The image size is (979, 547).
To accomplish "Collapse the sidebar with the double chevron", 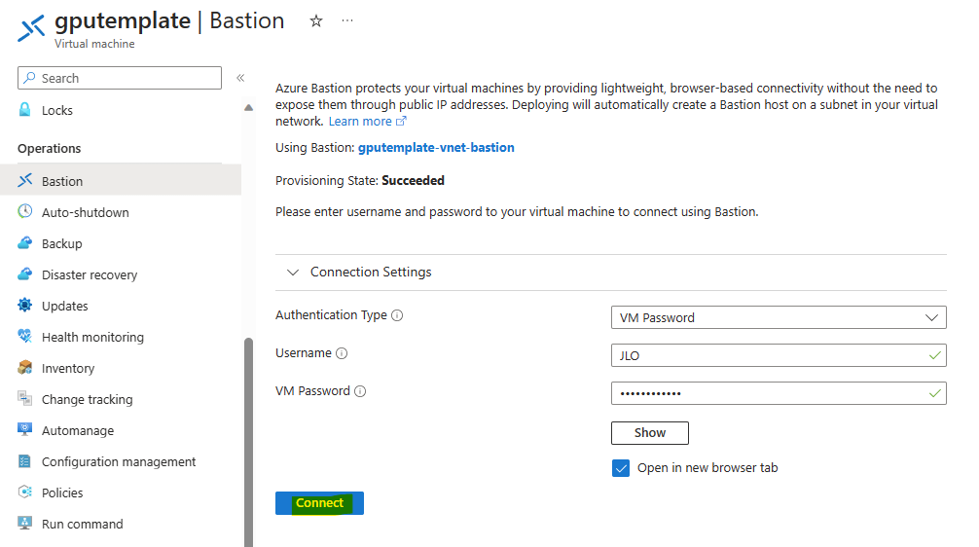I will [240, 78].
